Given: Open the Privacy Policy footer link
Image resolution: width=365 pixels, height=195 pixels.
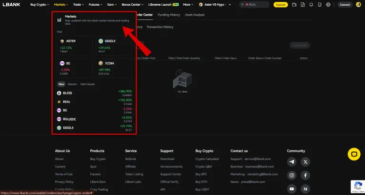Looking at the screenshot, I should pyautogui.click(x=64, y=182).
